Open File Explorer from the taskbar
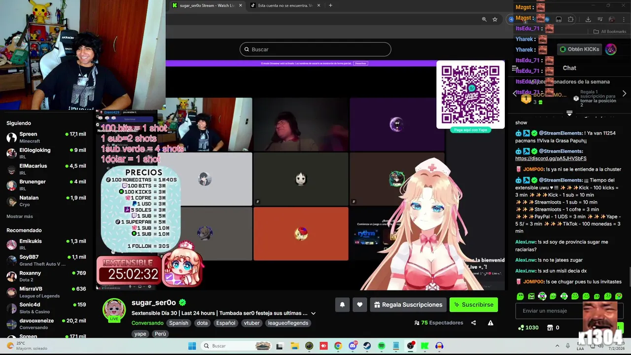Image resolution: width=631 pixels, height=355 pixels. (x=294, y=346)
